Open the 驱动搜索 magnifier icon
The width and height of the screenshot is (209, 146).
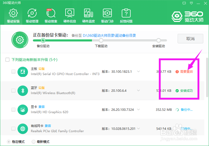51,13
